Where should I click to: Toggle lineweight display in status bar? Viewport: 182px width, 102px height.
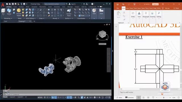[75, 97]
